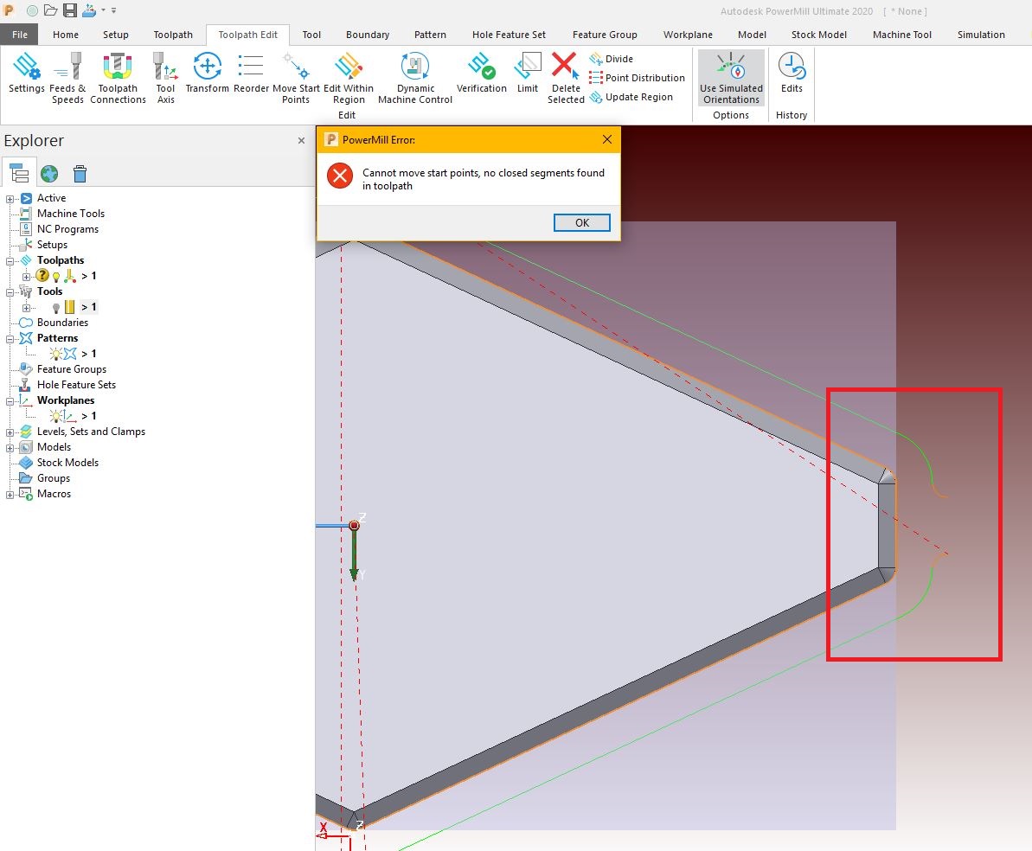
Task: Expand the Active tree node
Action: click(10, 199)
